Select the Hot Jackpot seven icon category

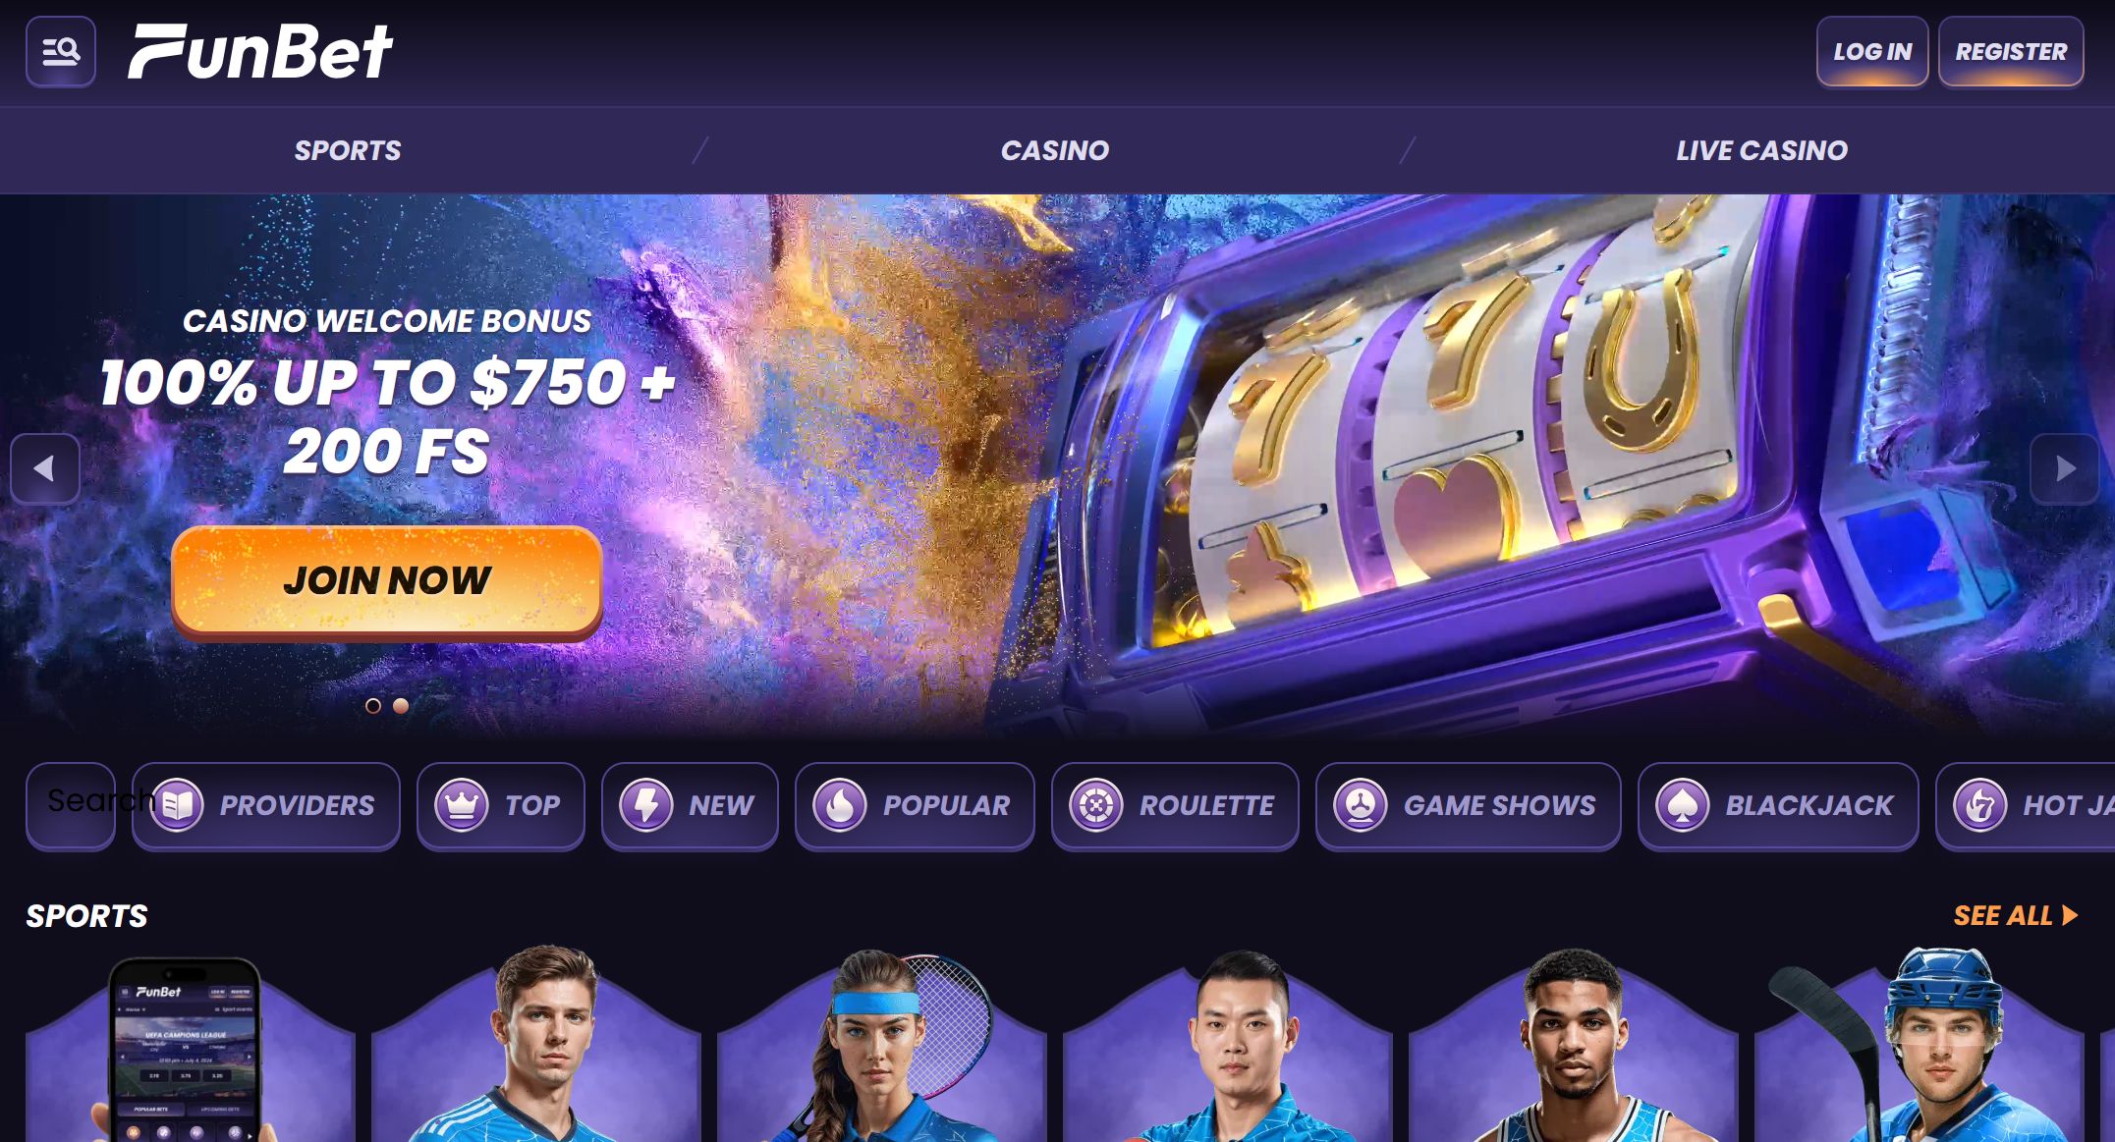[x=1980, y=806]
